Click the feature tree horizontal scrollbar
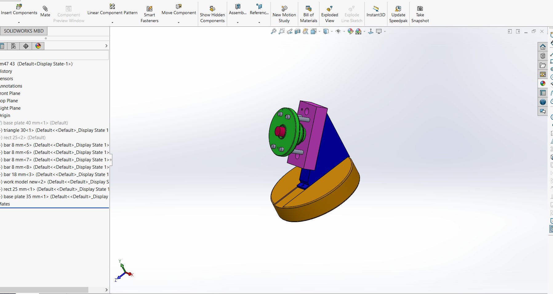This screenshot has width=553, height=294. [x=44, y=290]
